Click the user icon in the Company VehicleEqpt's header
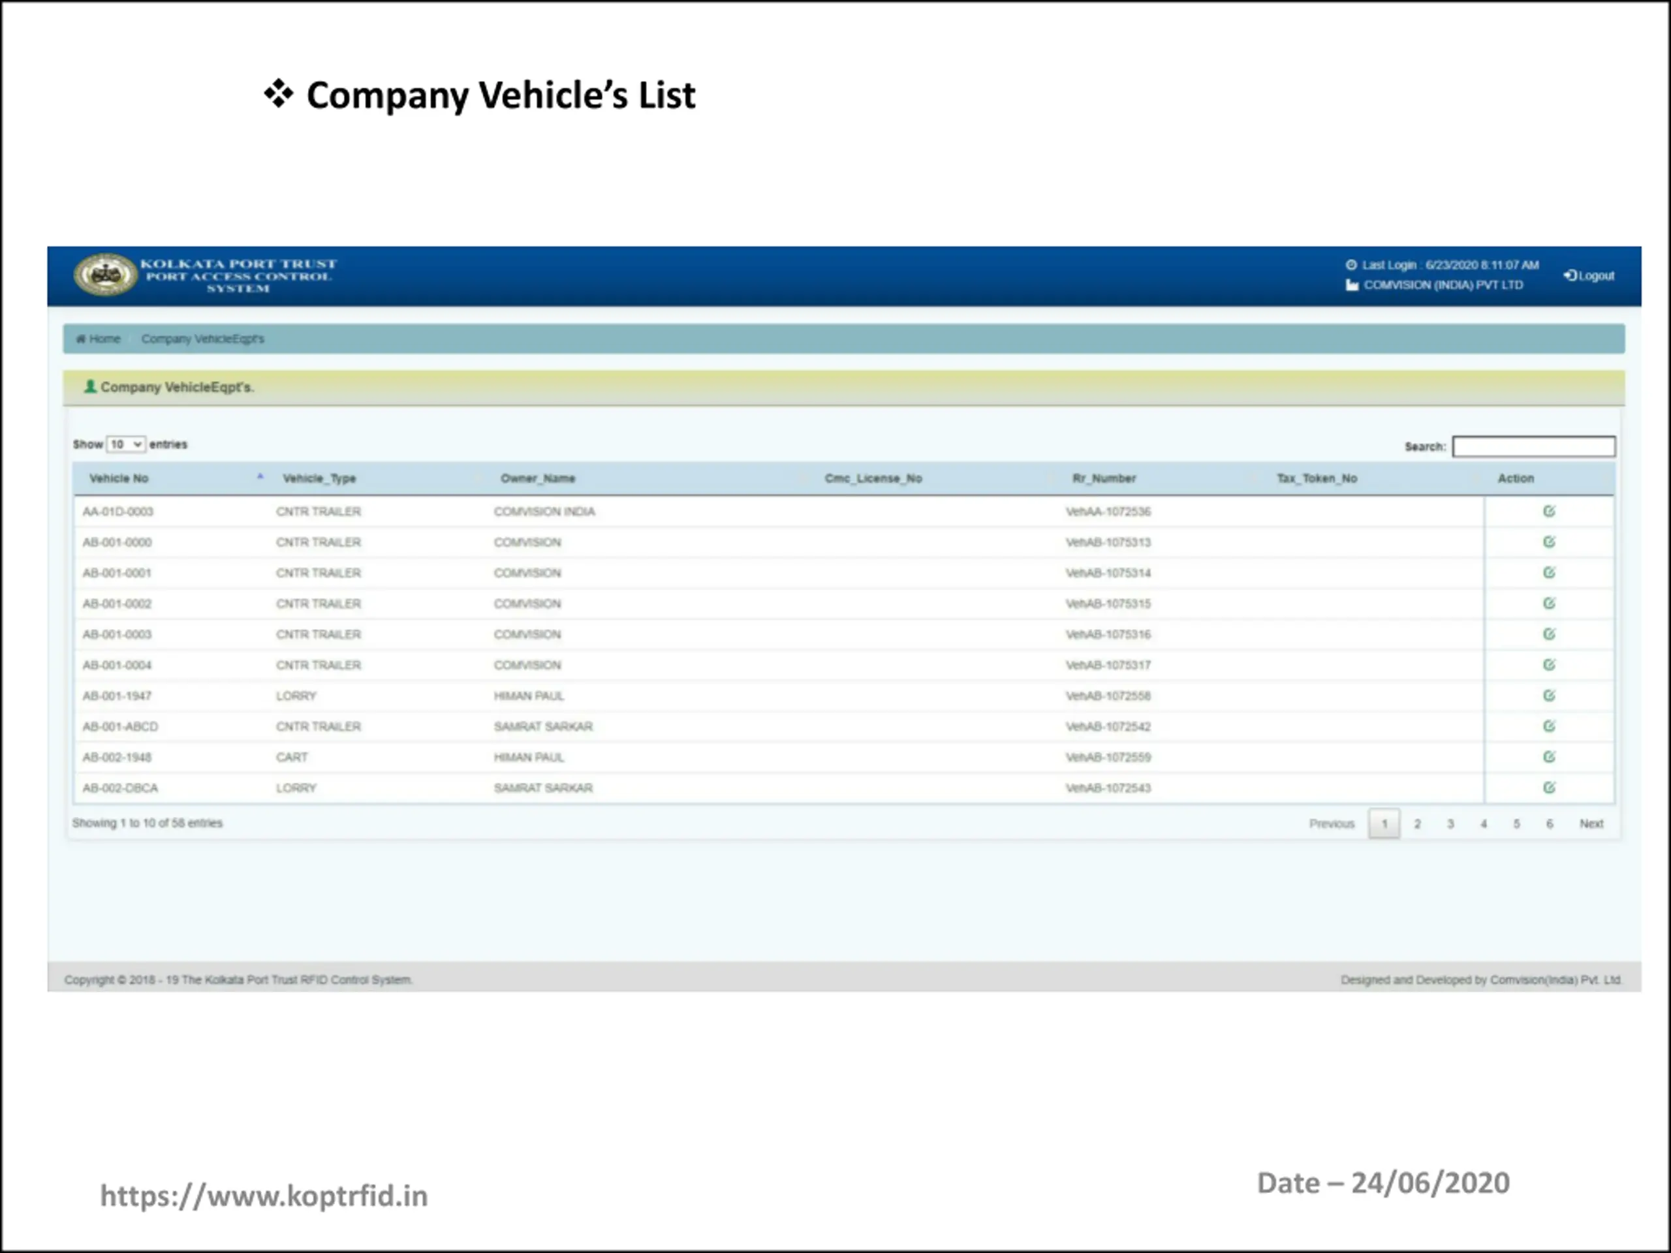This screenshot has width=1671, height=1253. click(91, 387)
